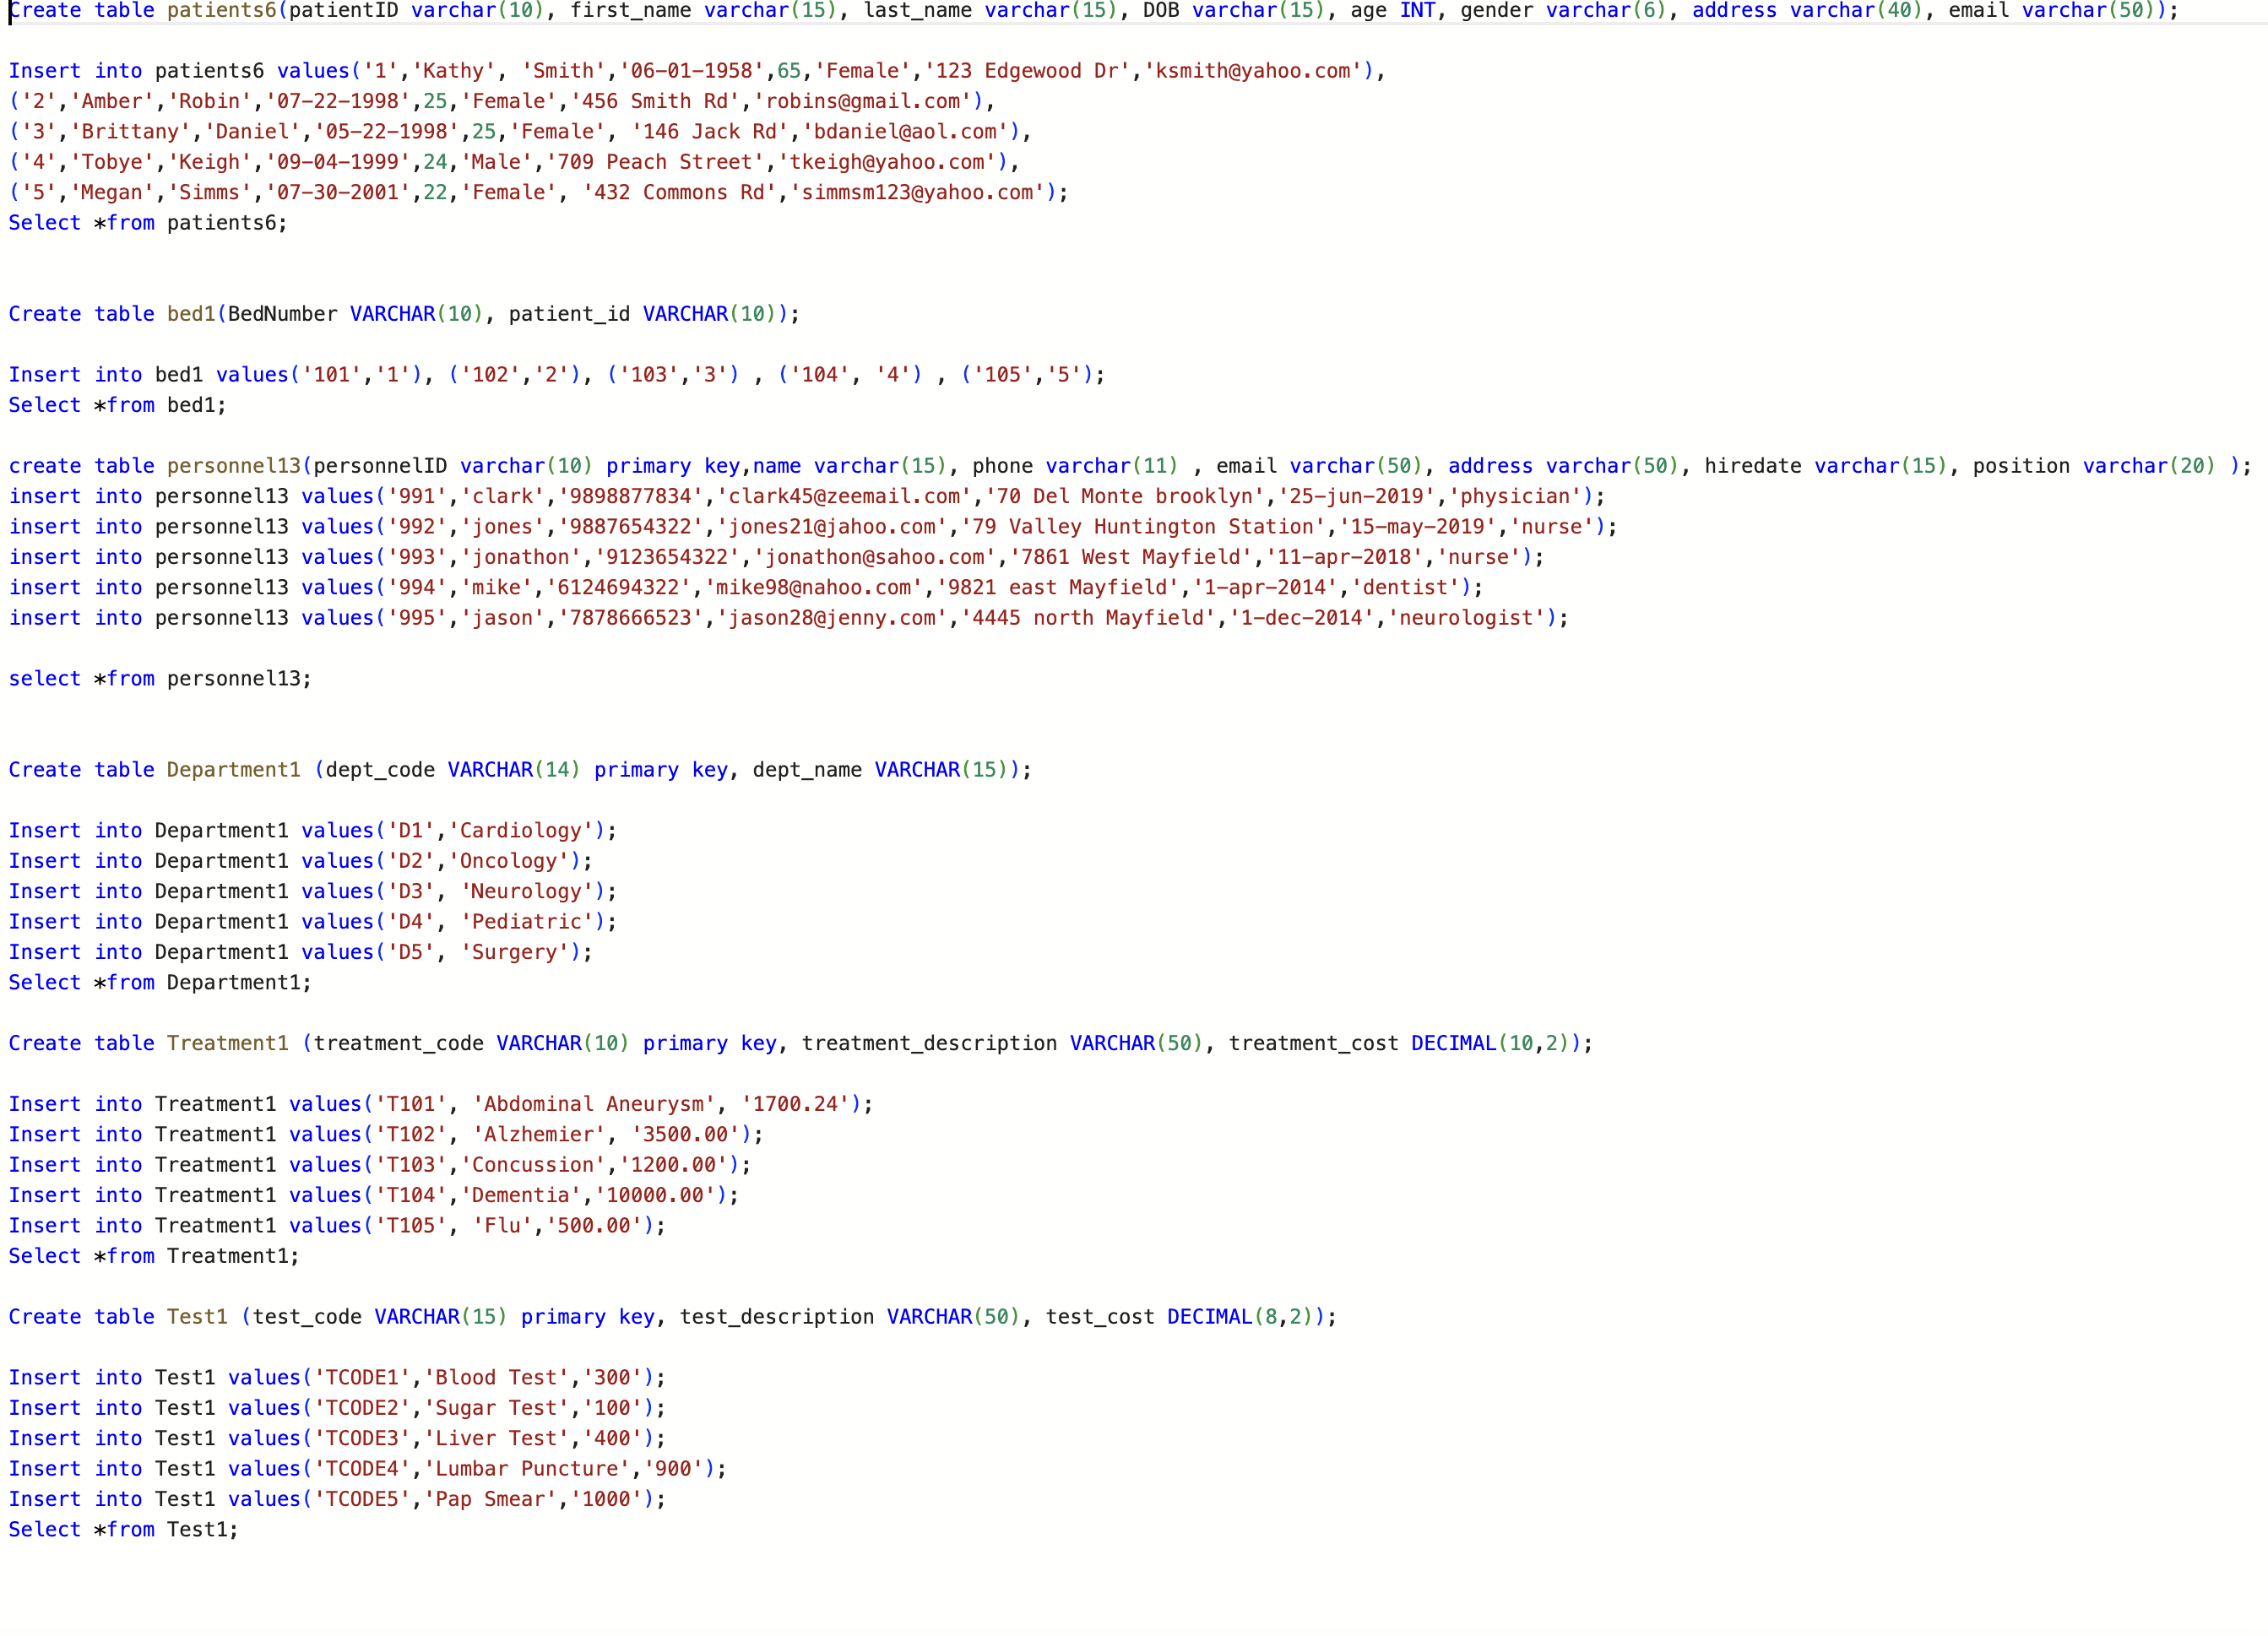Image resolution: width=2268 pixels, height=1636 pixels.
Task: Click the 'select *from personnel13;' line
Action: pyautogui.click(x=160, y=679)
